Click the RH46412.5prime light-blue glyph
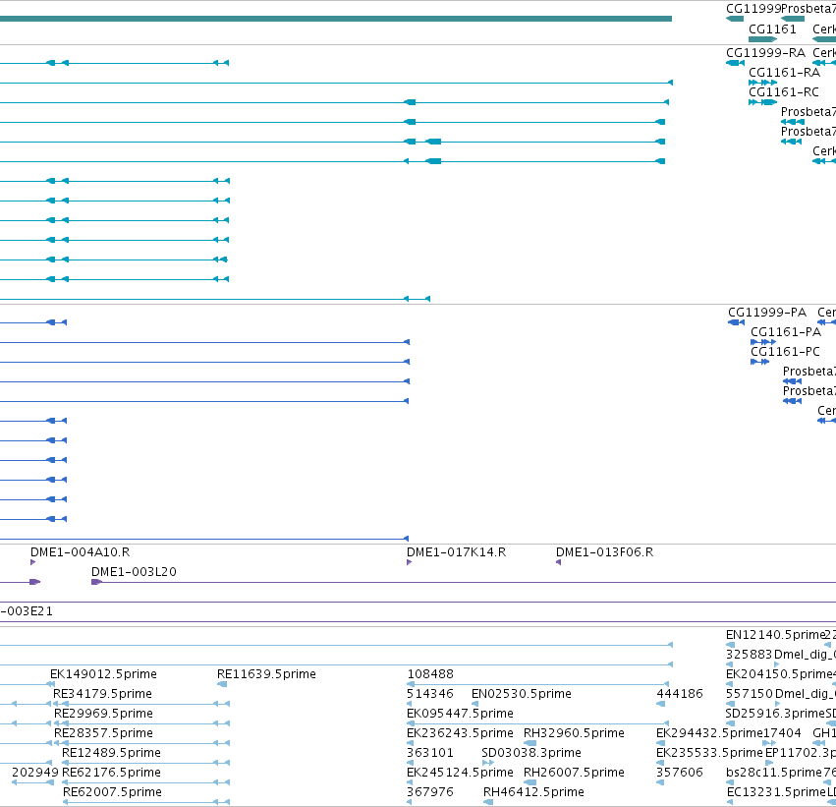The height and width of the screenshot is (807, 836). pyautogui.click(x=488, y=802)
